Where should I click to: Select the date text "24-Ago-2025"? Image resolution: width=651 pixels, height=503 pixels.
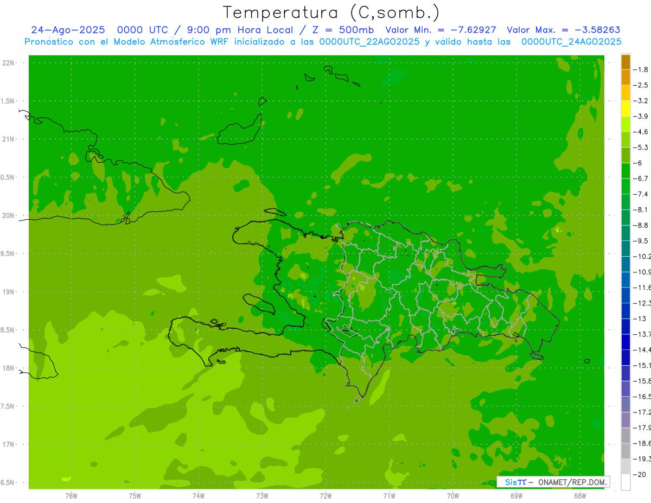(x=68, y=30)
